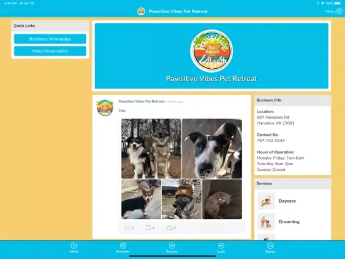
Task: Tap the 607 Aberdeen Rd address
Action: pos(273,117)
